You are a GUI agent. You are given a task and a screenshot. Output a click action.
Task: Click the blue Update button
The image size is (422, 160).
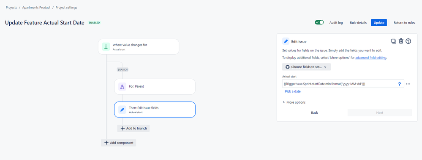pyautogui.click(x=379, y=23)
